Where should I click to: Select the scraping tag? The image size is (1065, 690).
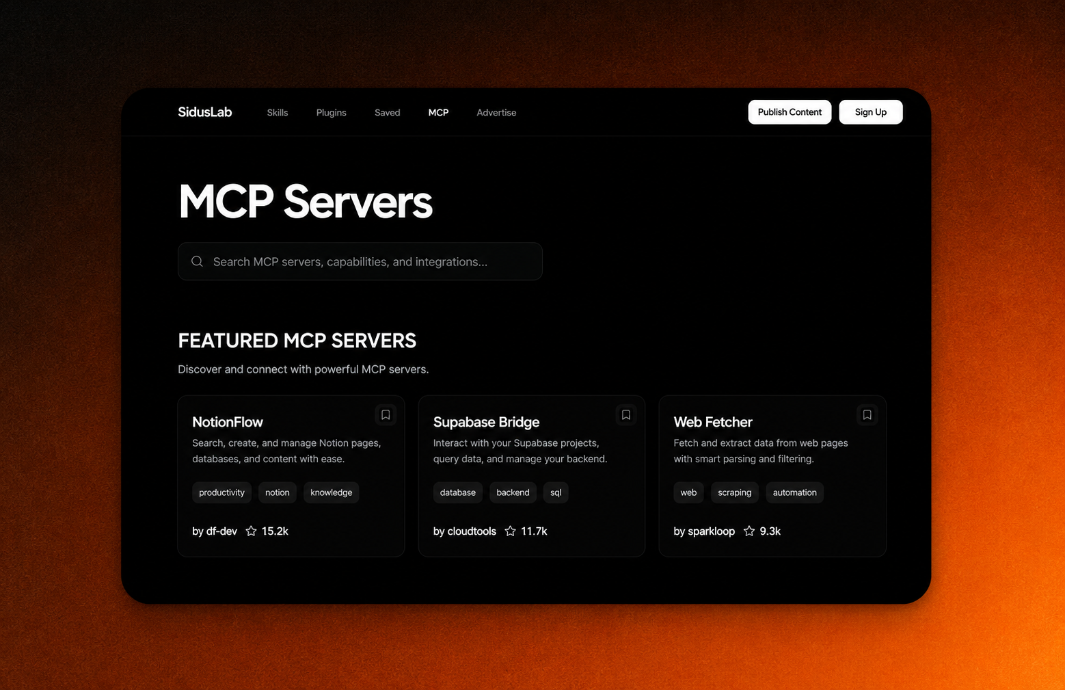point(735,492)
